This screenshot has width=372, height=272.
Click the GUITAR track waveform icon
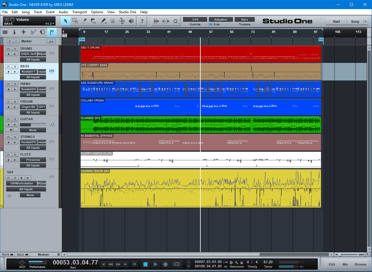pos(52,125)
